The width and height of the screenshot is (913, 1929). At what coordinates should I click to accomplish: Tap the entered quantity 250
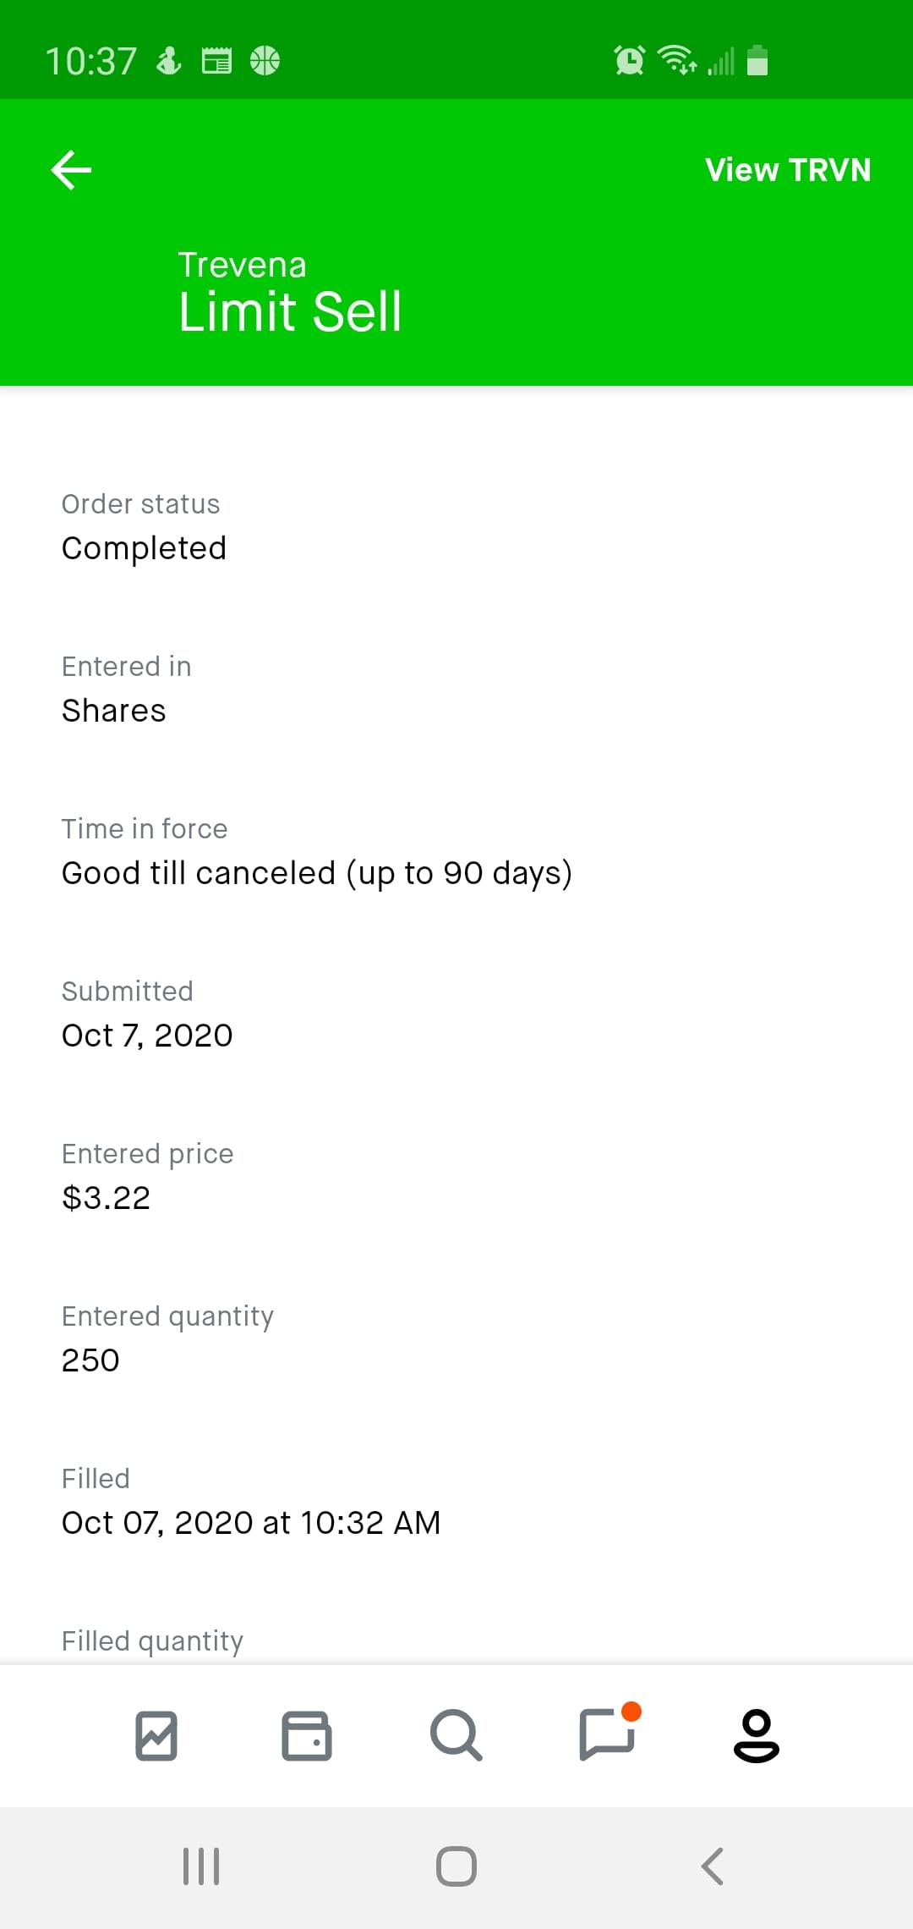(x=90, y=1360)
